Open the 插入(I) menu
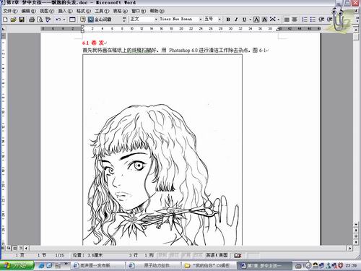361x271 pixels. [x=65, y=11]
